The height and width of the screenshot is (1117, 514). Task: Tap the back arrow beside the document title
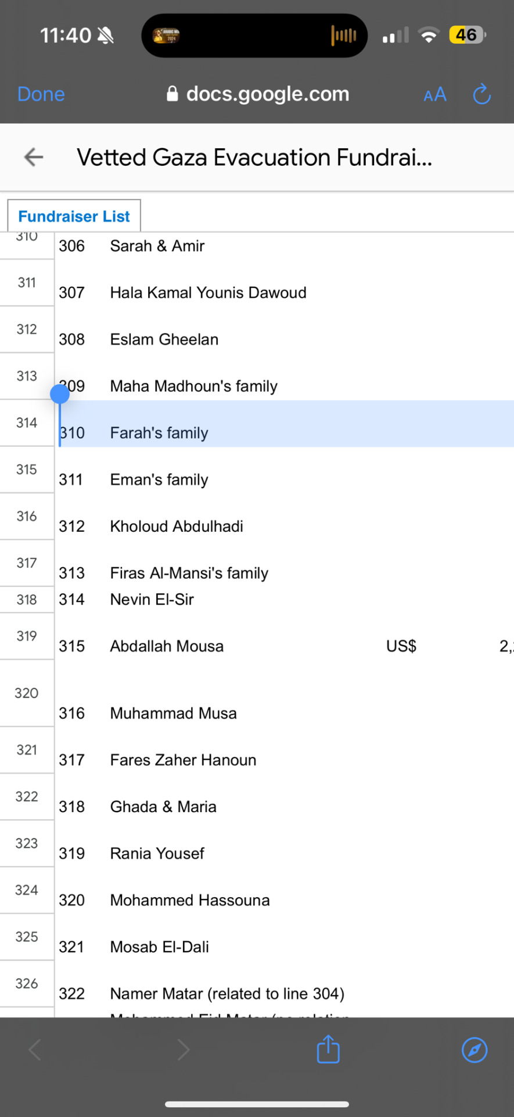34,157
